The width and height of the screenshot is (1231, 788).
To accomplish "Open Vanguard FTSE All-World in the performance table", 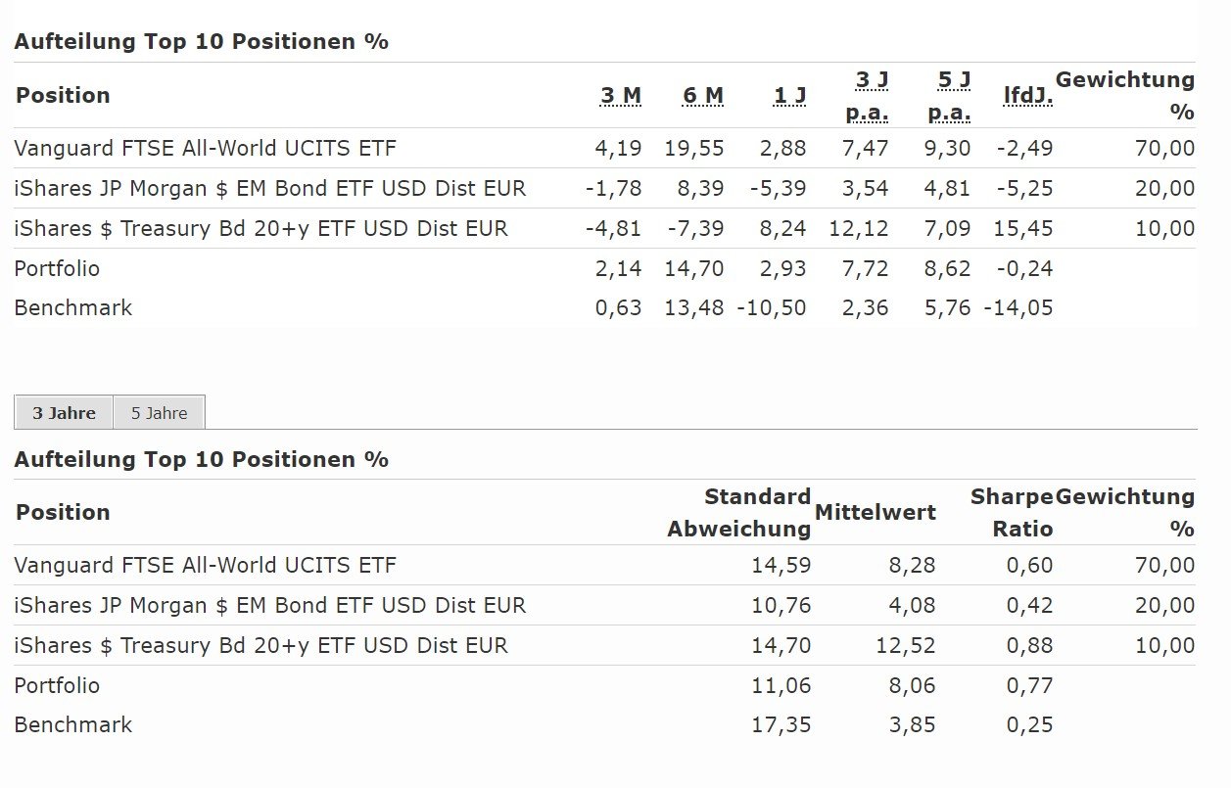I will click(x=205, y=149).
